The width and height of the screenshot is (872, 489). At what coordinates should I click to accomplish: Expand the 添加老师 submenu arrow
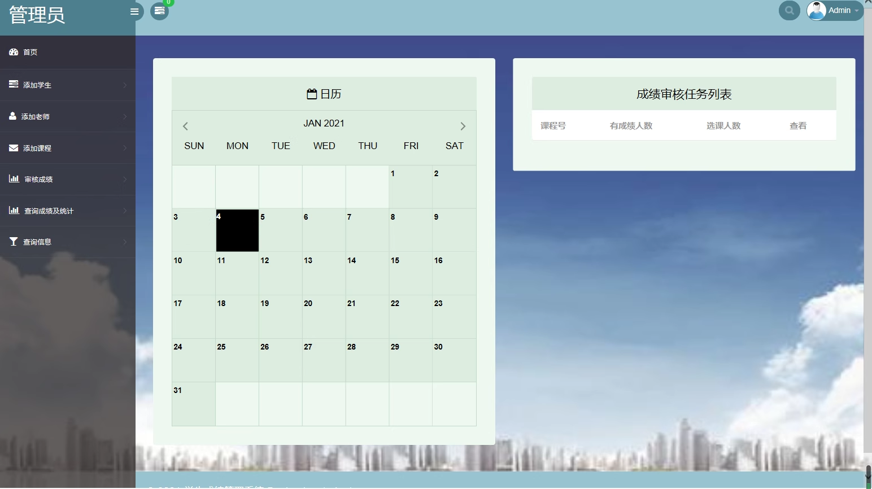[125, 116]
